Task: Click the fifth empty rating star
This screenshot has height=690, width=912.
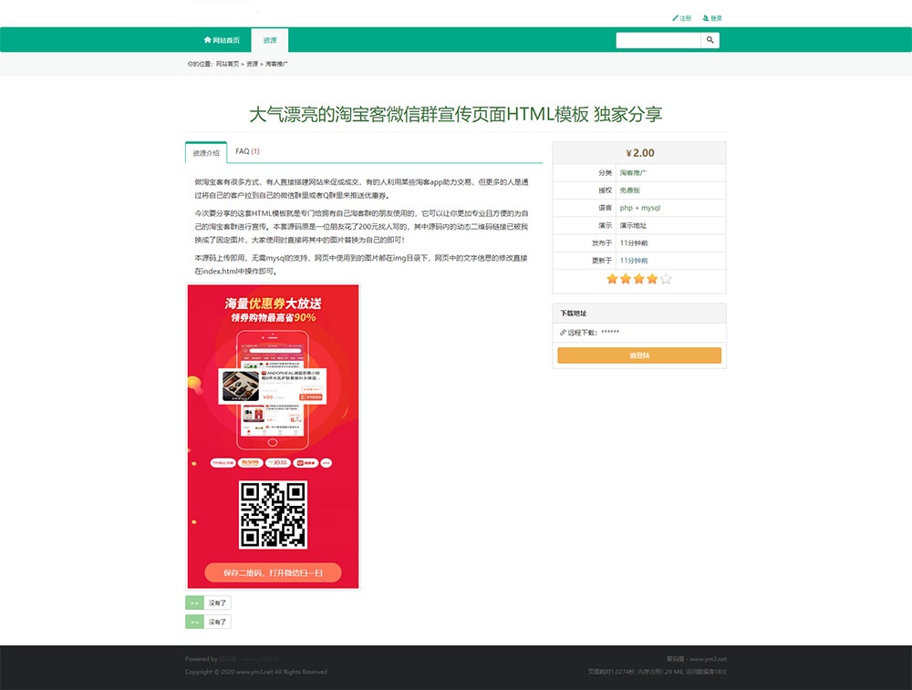Action: (x=666, y=279)
